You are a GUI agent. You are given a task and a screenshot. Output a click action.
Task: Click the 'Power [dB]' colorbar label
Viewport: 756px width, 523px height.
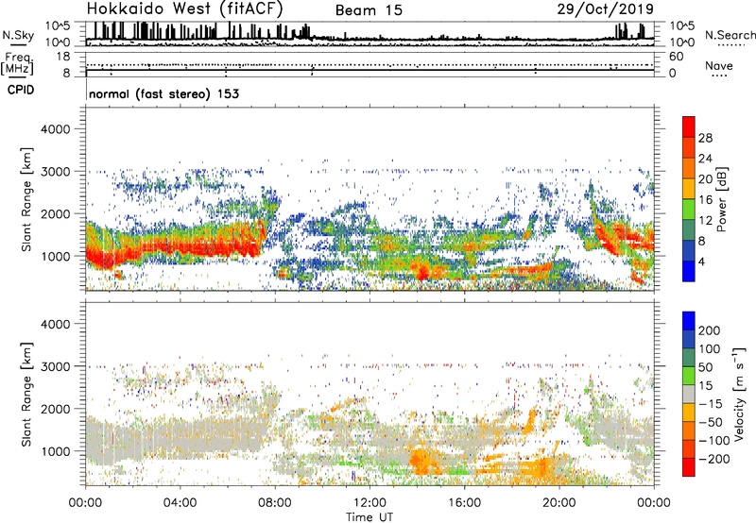(x=721, y=199)
